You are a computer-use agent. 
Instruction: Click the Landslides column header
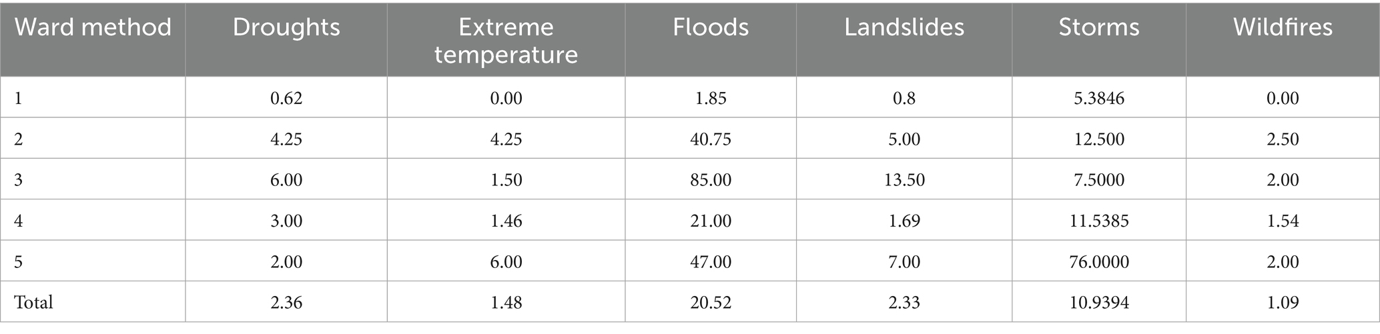point(904,27)
